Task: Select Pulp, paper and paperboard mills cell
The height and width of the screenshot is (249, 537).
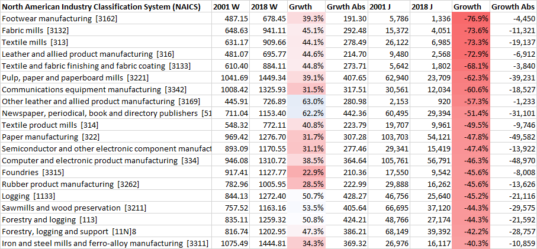Action: [x=106, y=77]
